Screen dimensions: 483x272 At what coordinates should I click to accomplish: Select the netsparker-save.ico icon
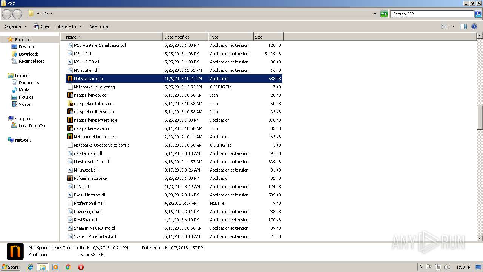pos(70,128)
